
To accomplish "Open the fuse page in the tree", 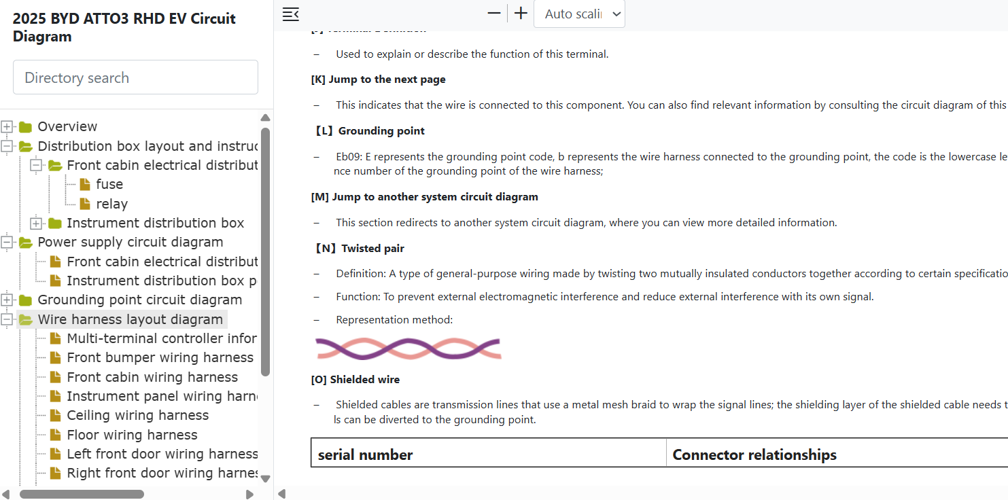I will (109, 184).
